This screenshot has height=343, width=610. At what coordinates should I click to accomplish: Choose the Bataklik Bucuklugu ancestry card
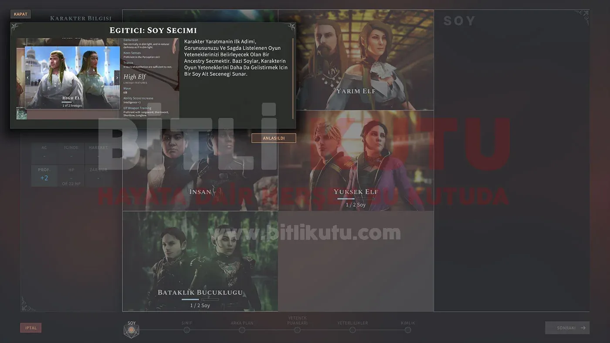[x=200, y=261]
